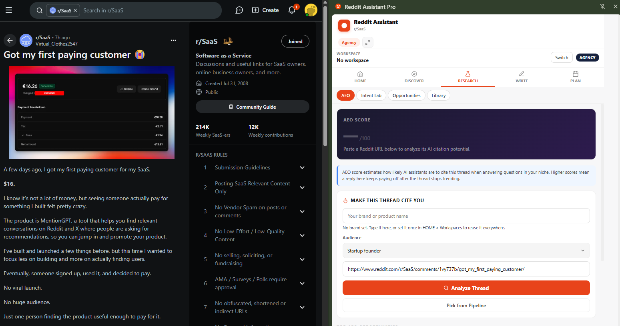Toggle the Joined community button
The image size is (620, 326).
[x=295, y=42]
